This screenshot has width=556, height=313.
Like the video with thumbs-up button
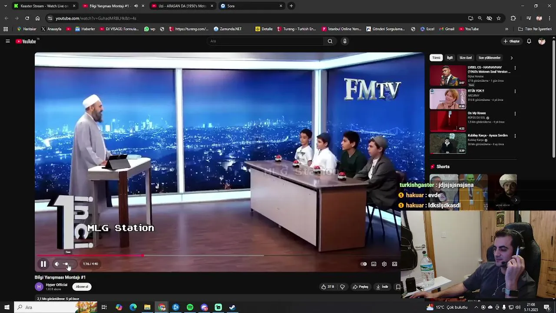pyautogui.click(x=328, y=287)
